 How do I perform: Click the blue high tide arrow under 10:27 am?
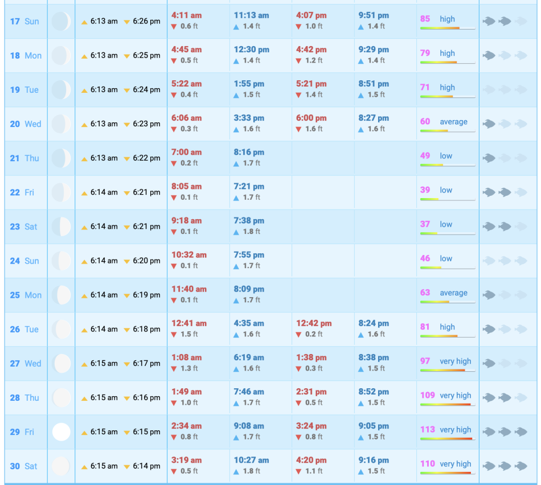[236, 471]
